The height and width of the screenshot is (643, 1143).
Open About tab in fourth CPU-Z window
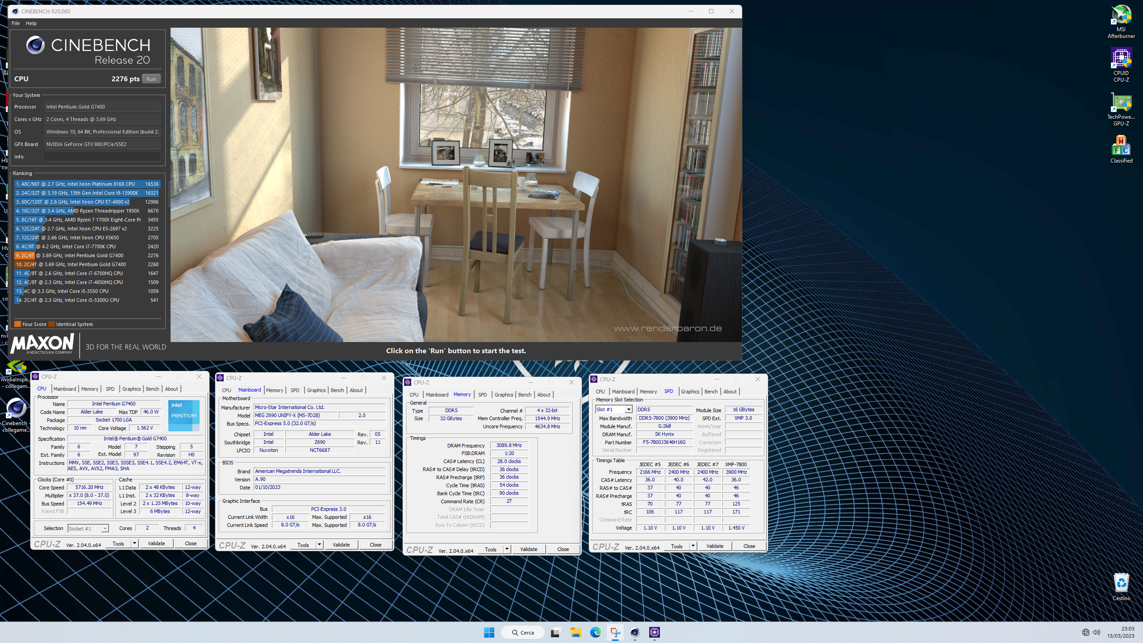pyautogui.click(x=730, y=392)
